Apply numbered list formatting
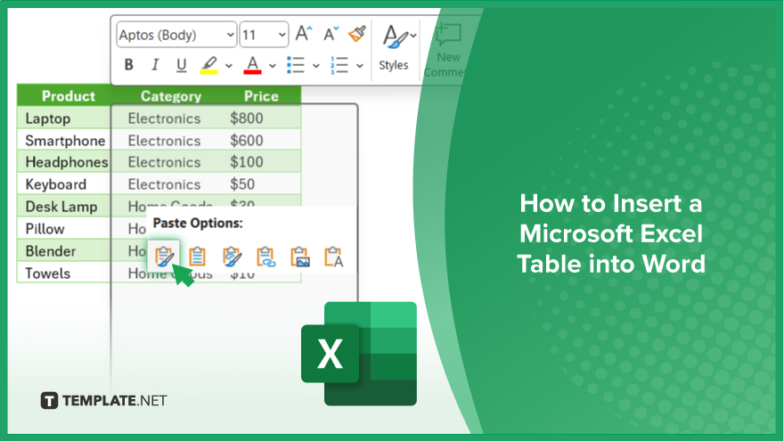The image size is (784, 441). (339, 65)
